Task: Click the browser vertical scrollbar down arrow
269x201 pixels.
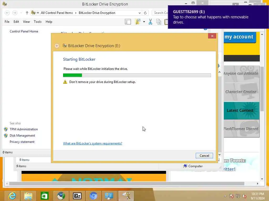Action: tap(262, 179)
